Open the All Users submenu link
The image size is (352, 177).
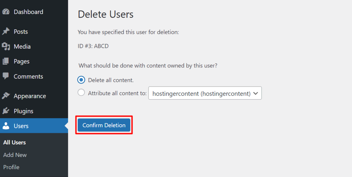[x=14, y=142]
